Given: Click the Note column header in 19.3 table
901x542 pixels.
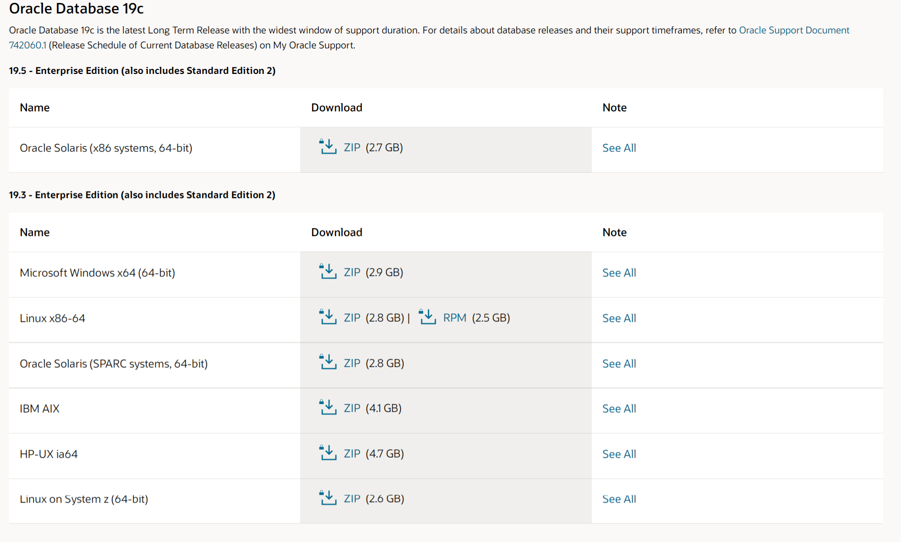Looking at the screenshot, I should 614,232.
